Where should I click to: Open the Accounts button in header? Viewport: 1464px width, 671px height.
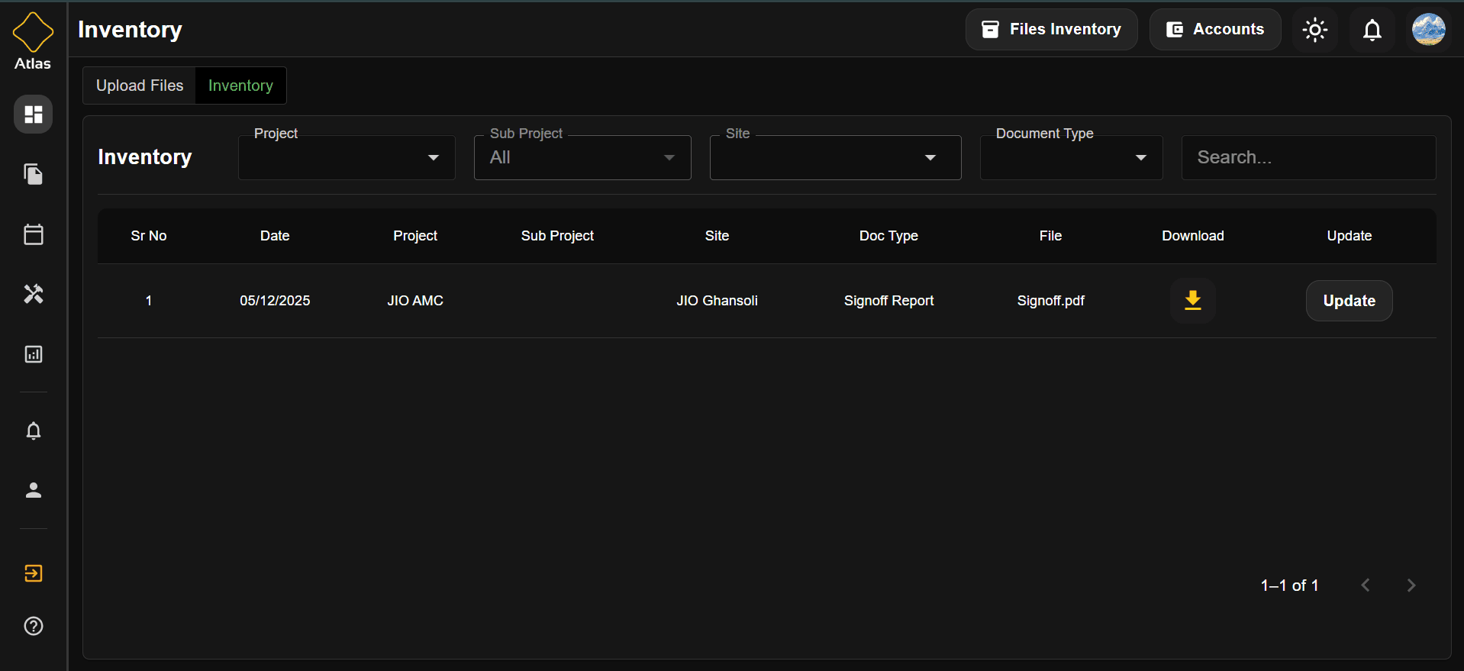tap(1215, 30)
